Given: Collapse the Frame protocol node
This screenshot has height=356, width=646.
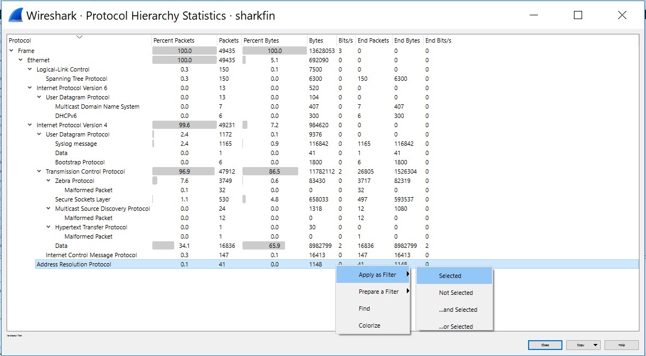Looking at the screenshot, I should click(12, 50).
